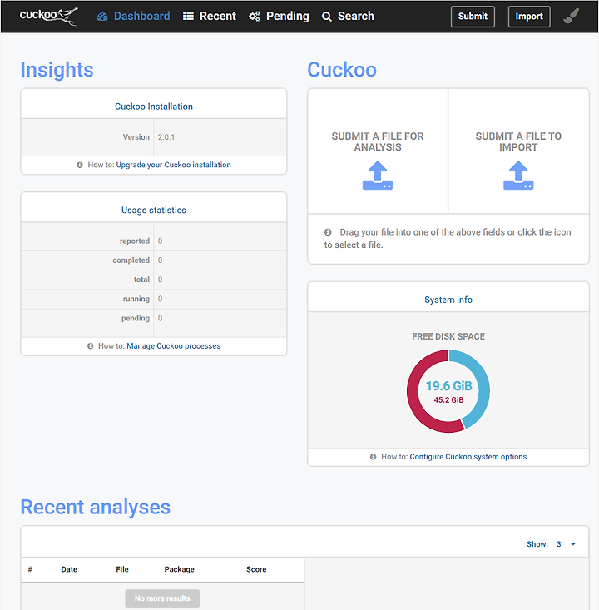Click the Date column header
This screenshot has width=599, height=610.
69,569
